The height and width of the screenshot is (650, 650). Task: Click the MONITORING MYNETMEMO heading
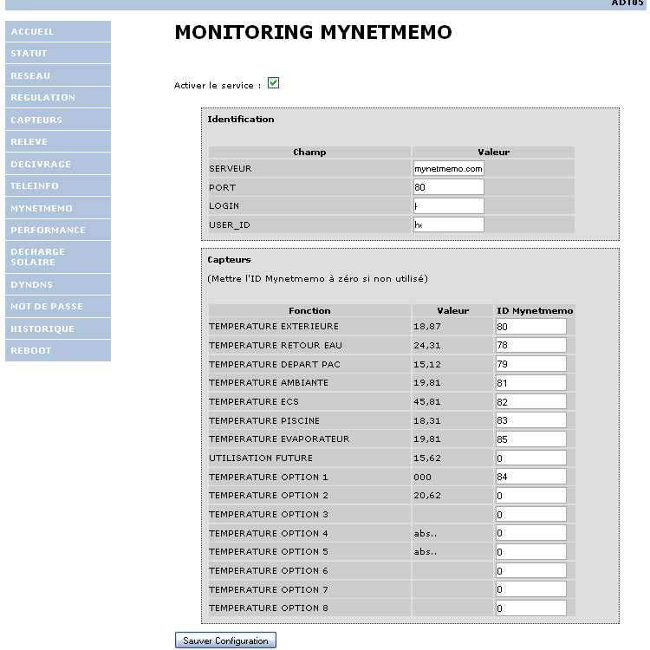314,32
